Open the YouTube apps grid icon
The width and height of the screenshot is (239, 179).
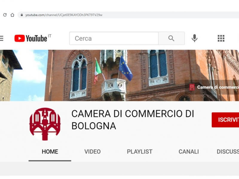(x=221, y=38)
